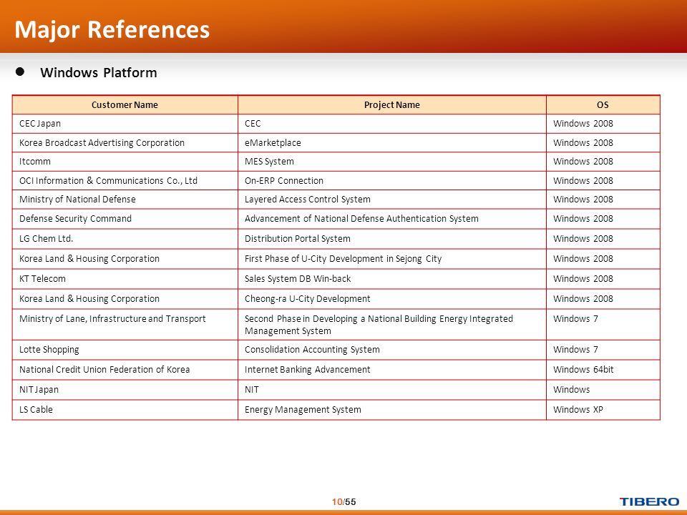Select 'OCI Information & Communications Co., Ltd'
The height and width of the screenshot is (515, 687).
pyautogui.click(x=125, y=180)
